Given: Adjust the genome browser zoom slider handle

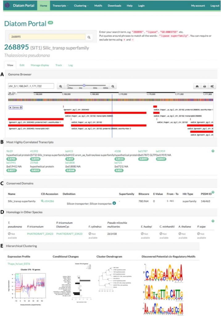Looking at the screenshot, I should 83,85.
